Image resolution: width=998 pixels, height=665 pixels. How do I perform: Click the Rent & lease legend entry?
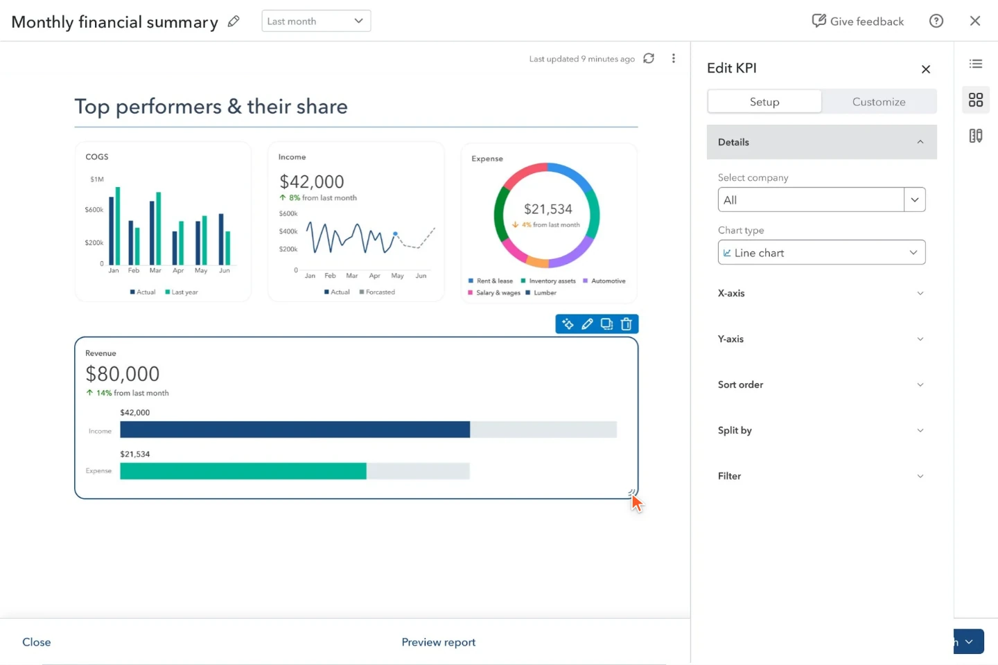coord(491,281)
